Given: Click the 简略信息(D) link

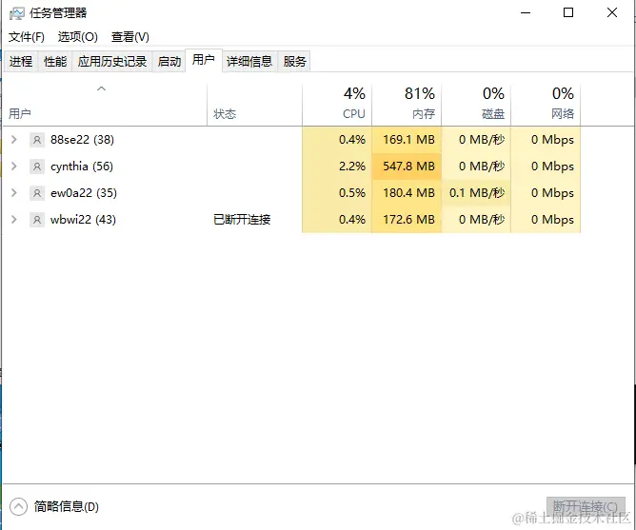Looking at the screenshot, I should pyautogui.click(x=66, y=506).
